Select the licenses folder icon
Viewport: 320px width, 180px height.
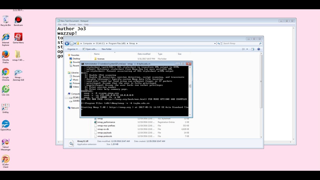95,59
